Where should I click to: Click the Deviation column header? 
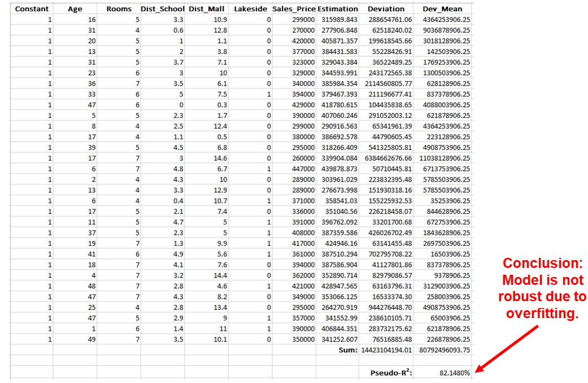click(386, 9)
